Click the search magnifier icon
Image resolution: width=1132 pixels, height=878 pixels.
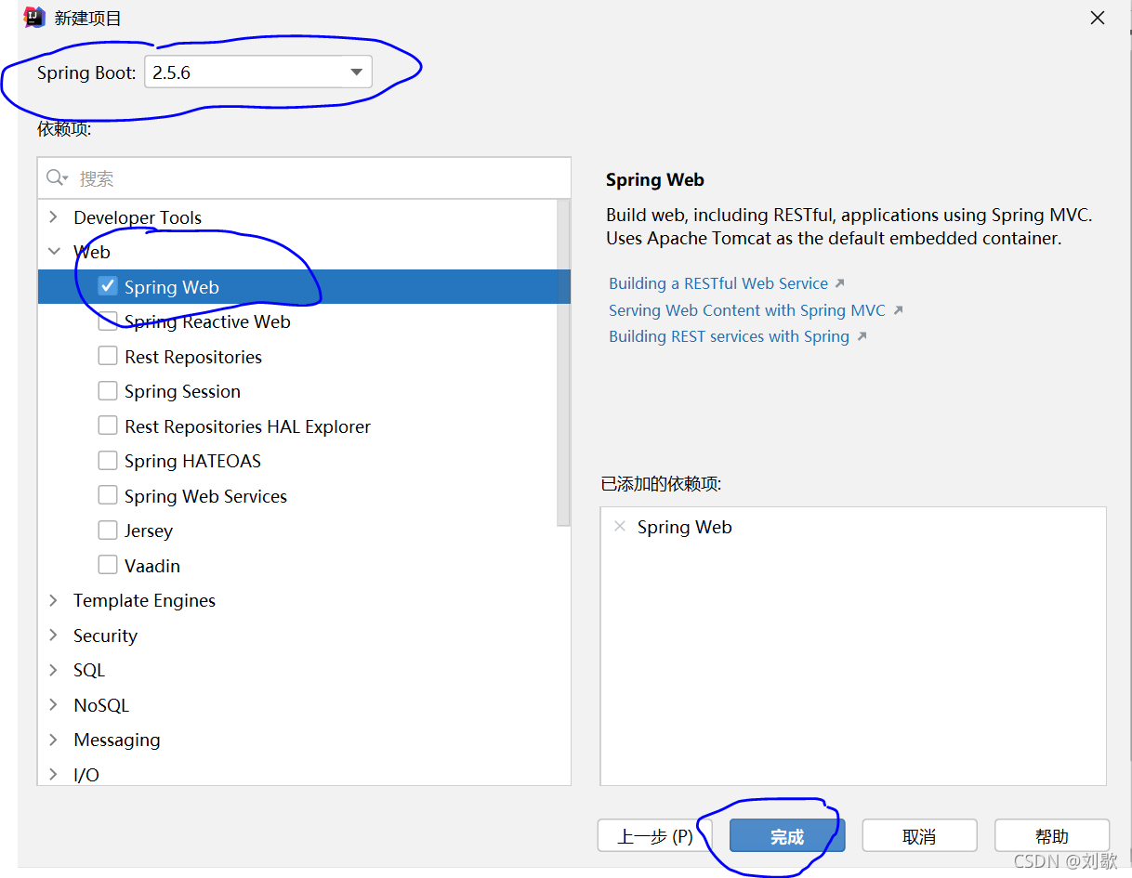coord(56,178)
